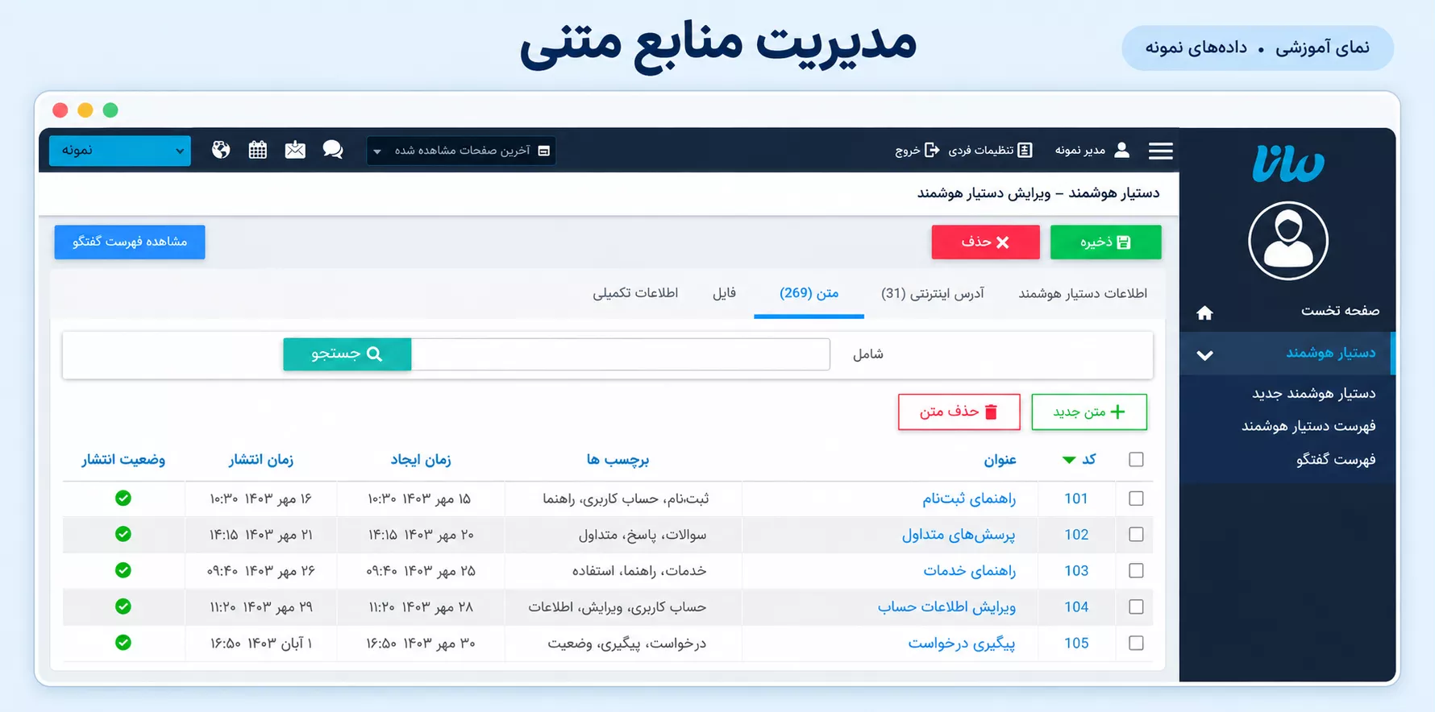
Task: Click مشاهده فهرست گفتگو button
Action: (130, 242)
